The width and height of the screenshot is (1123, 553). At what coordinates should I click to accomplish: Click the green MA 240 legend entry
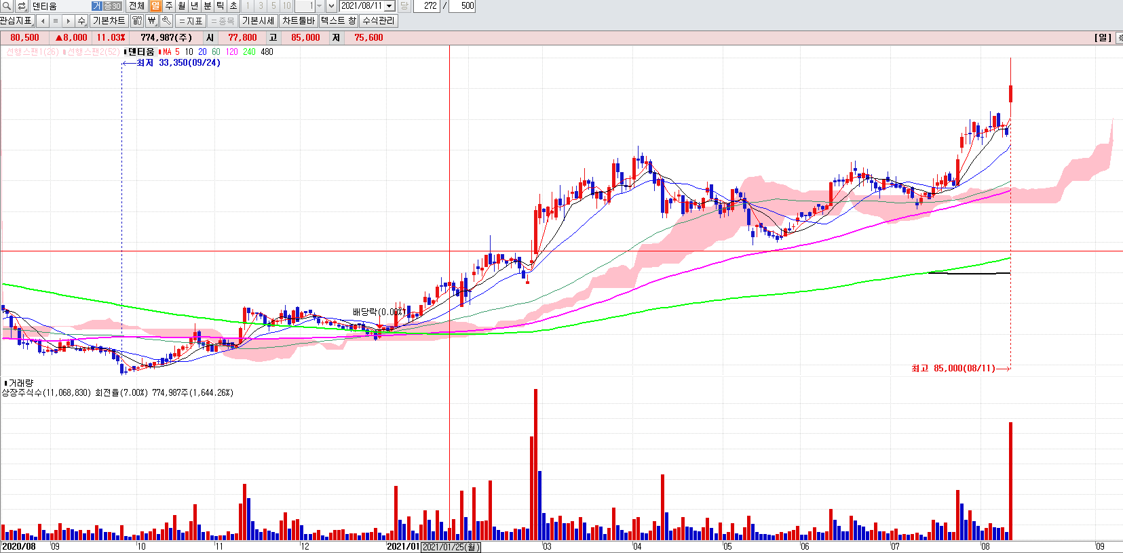[x=249, y=52]
